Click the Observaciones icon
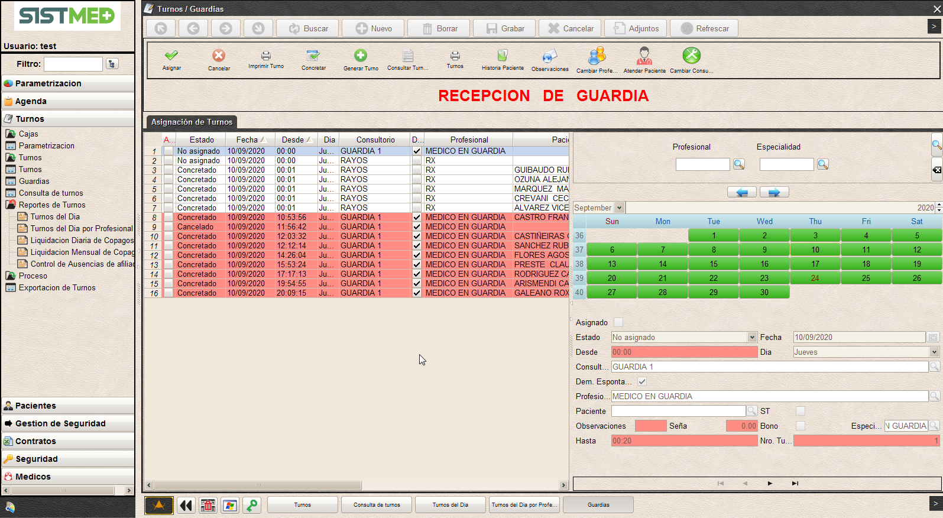The height and width of the screenshot is (518, 943). coord(550,56)
